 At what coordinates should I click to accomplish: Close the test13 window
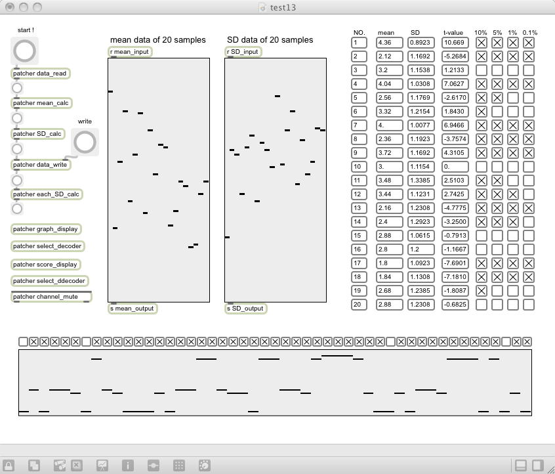(x=10, y=7)
